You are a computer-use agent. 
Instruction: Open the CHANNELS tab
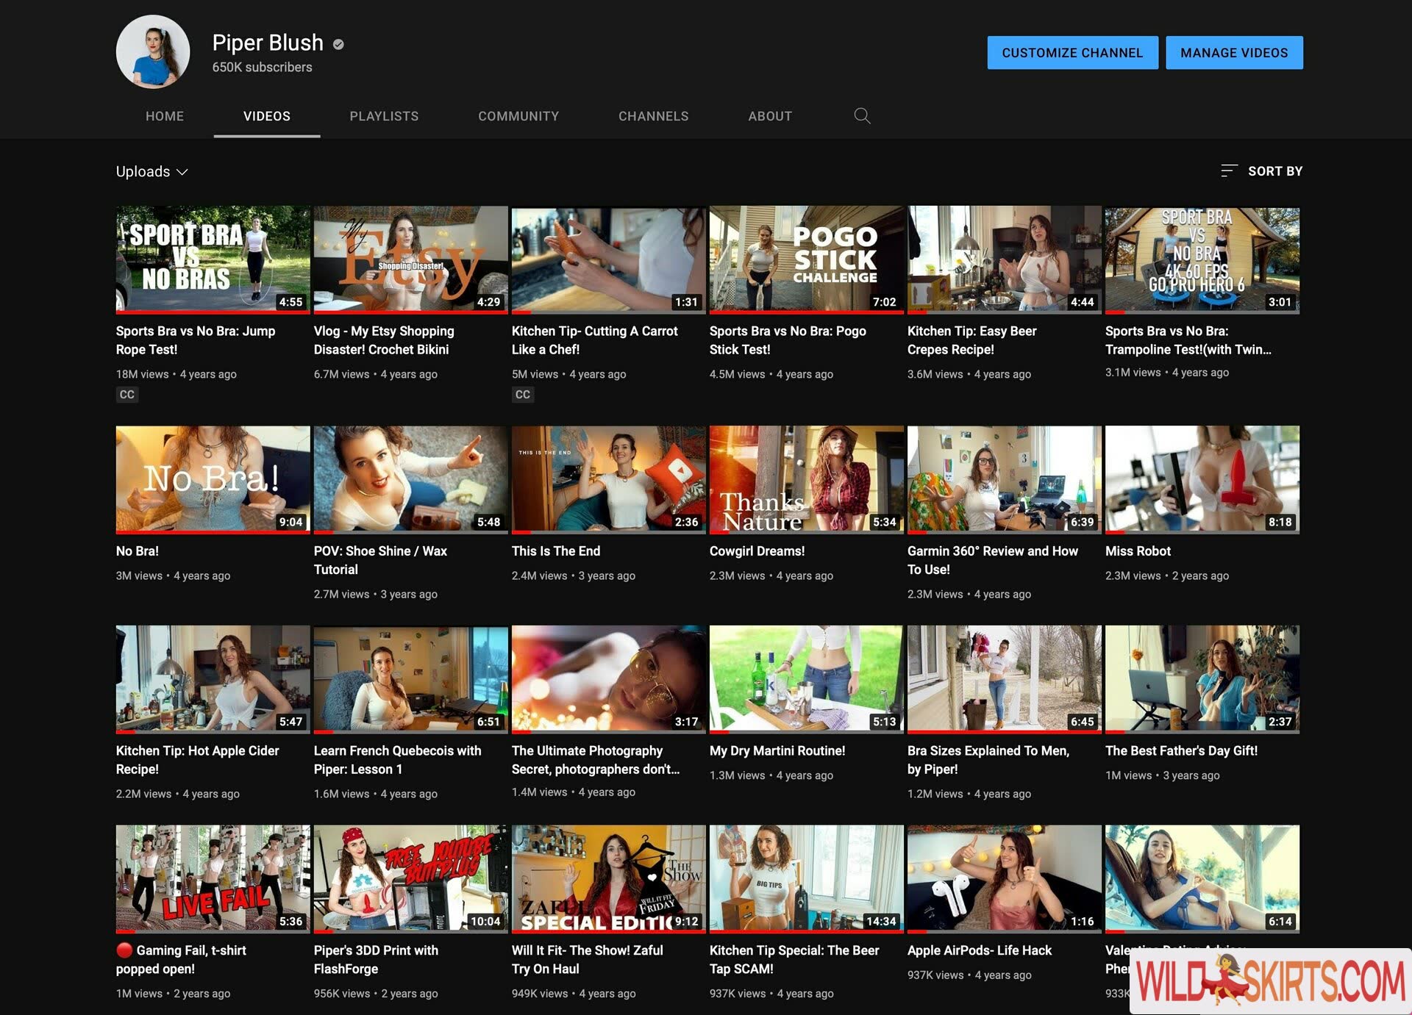654,116
